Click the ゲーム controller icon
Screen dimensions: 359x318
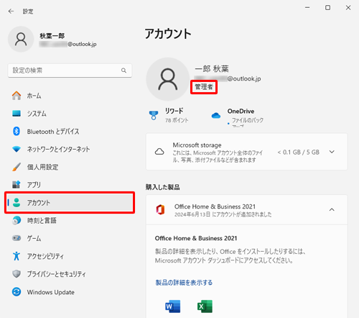click(x=17, y=238)
